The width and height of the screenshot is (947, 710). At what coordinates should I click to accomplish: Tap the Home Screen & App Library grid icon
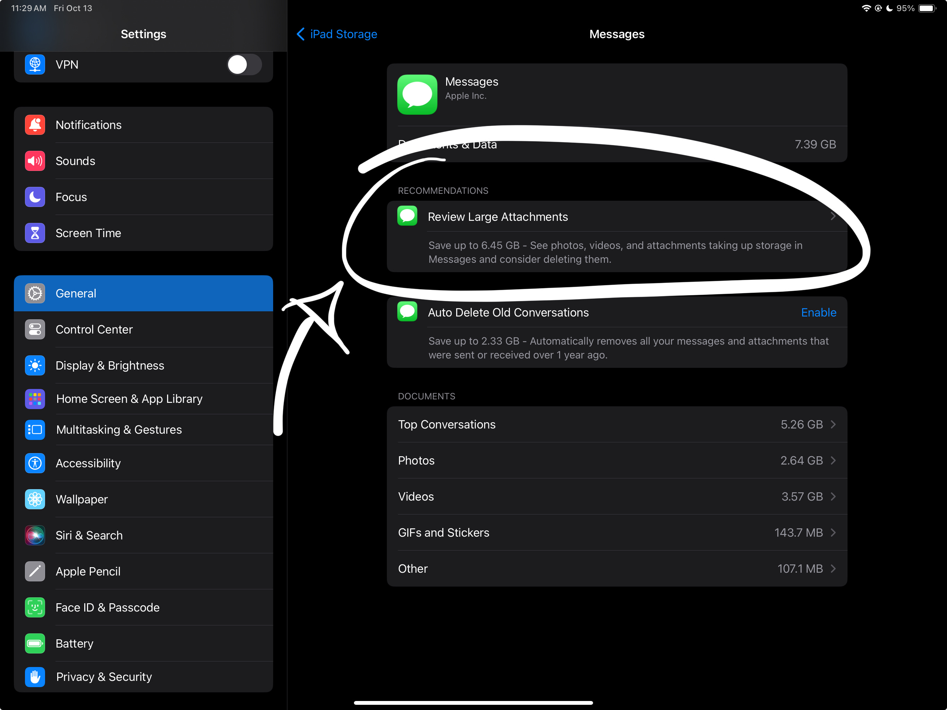pos(35,399)
